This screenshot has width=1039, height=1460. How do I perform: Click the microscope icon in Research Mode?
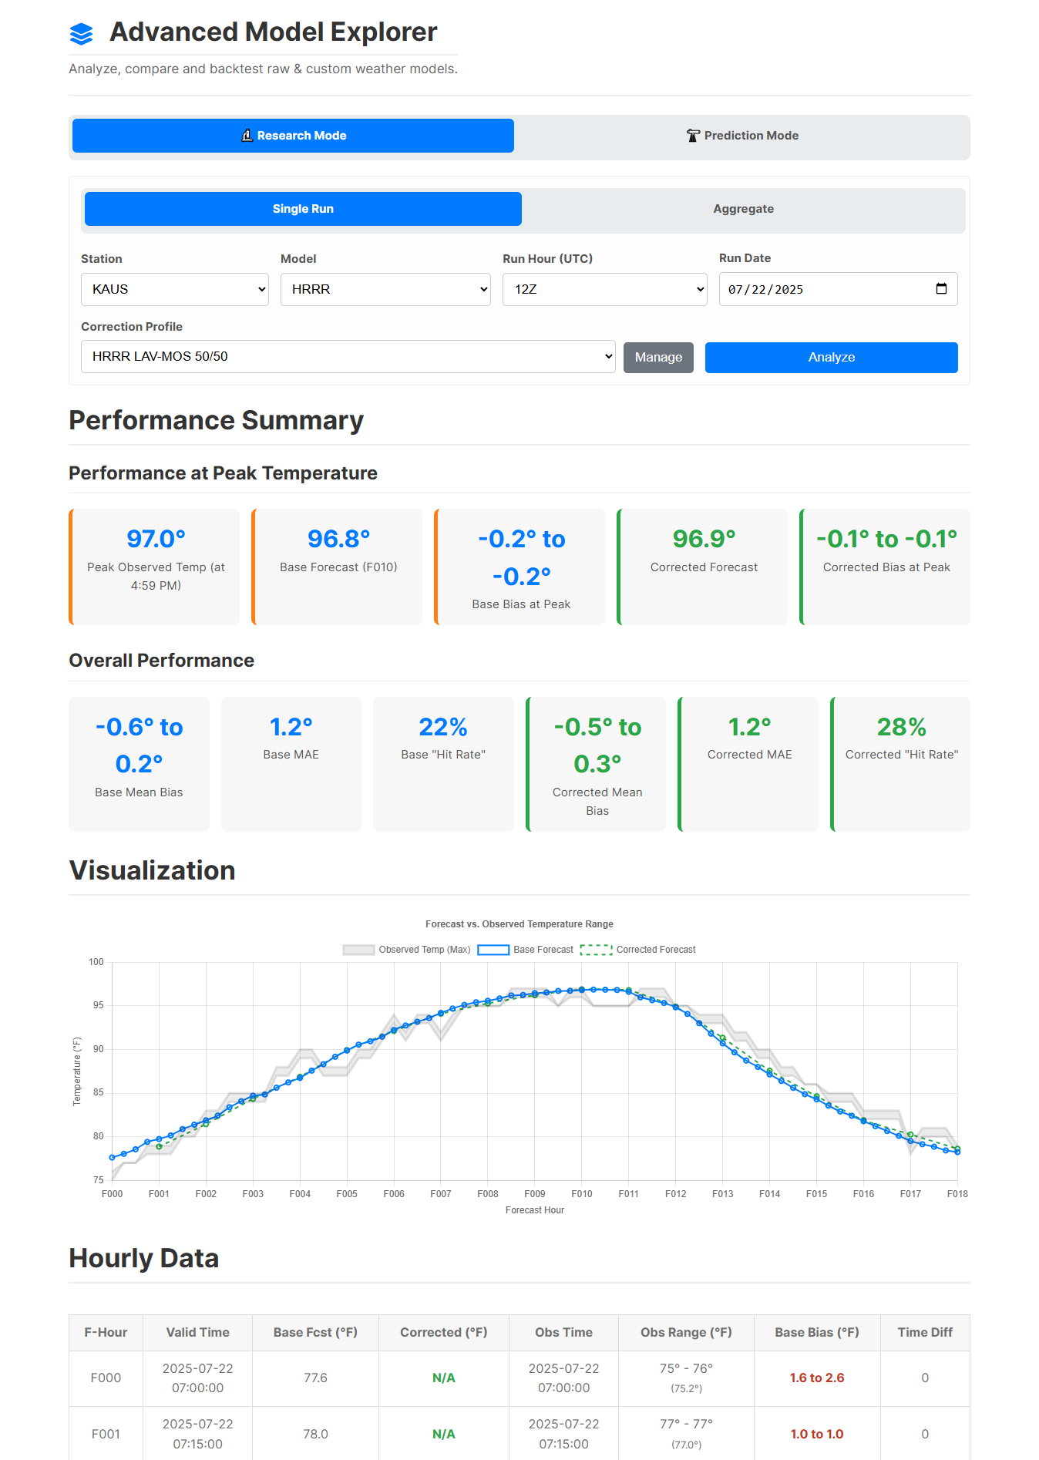pyautogui.click(x=247, y=136)
